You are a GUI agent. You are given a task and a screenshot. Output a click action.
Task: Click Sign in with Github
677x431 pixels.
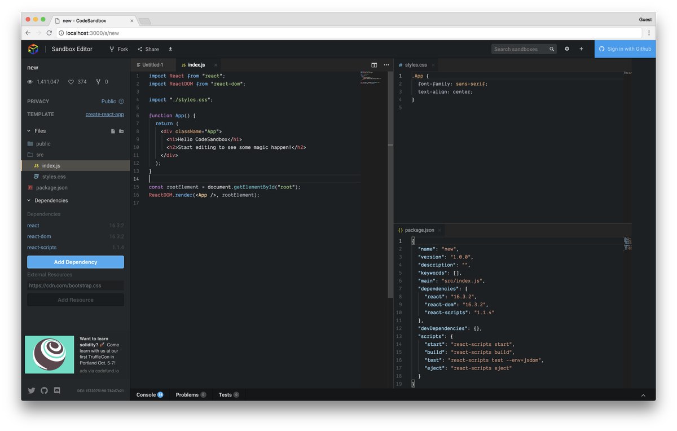click(x=625, y=49)
